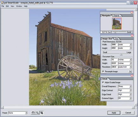Uncheck Adjust Scaled Image
This screenshot has height=117, width=138.
103,82
